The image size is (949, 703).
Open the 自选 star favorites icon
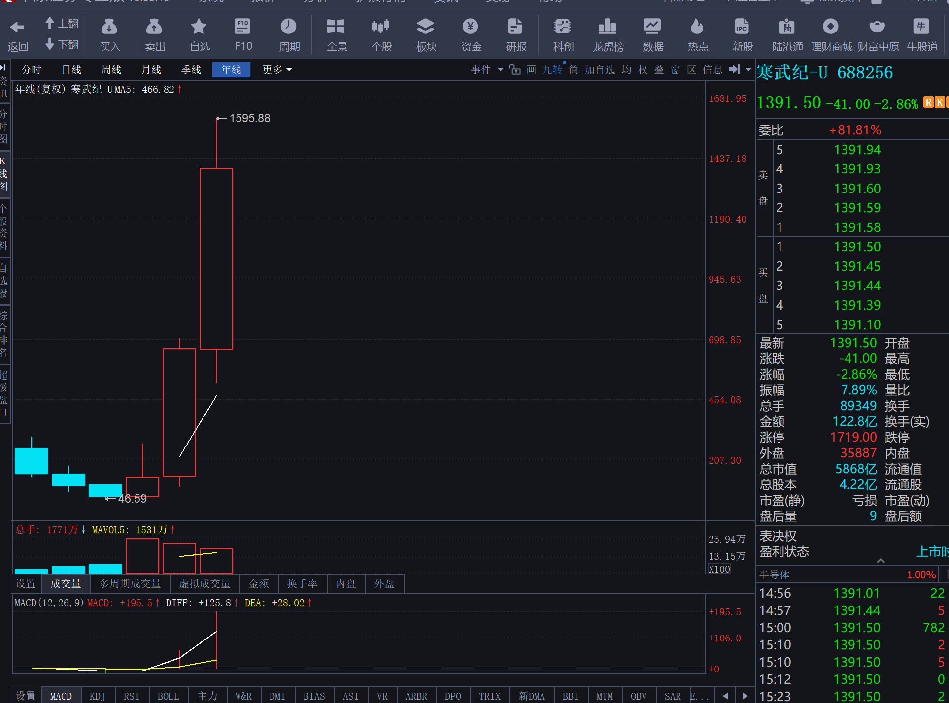click(199, 27)
